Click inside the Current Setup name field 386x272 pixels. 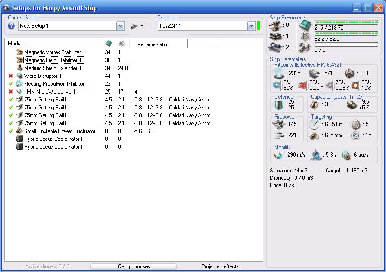pyautogui.click(x=67, y=26)
